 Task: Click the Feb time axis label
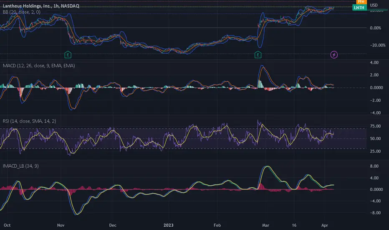(x=217, y=225)
